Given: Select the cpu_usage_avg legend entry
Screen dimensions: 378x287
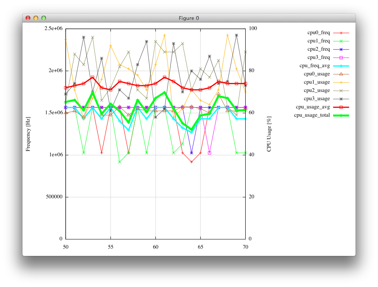Looking at the screenshot, I should 322,107.
